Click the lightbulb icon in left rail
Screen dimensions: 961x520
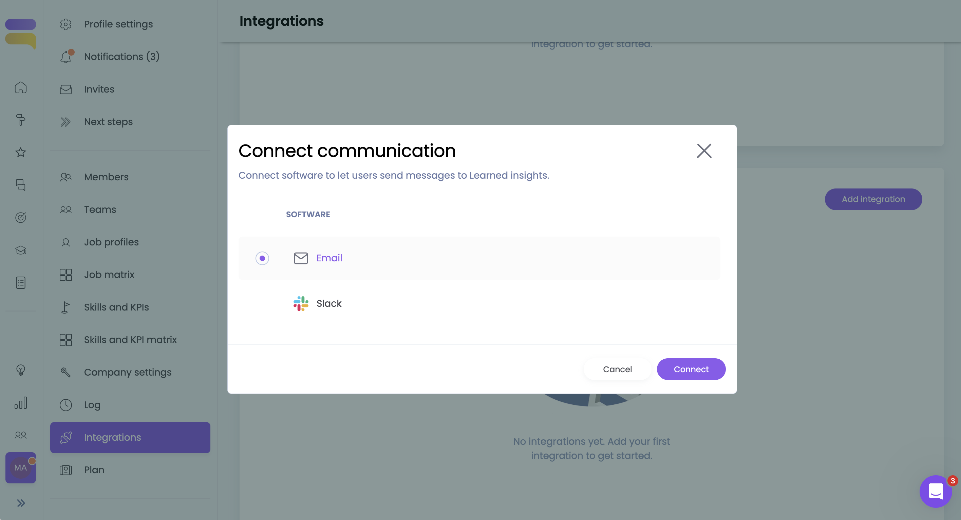(x=21, y=370)
